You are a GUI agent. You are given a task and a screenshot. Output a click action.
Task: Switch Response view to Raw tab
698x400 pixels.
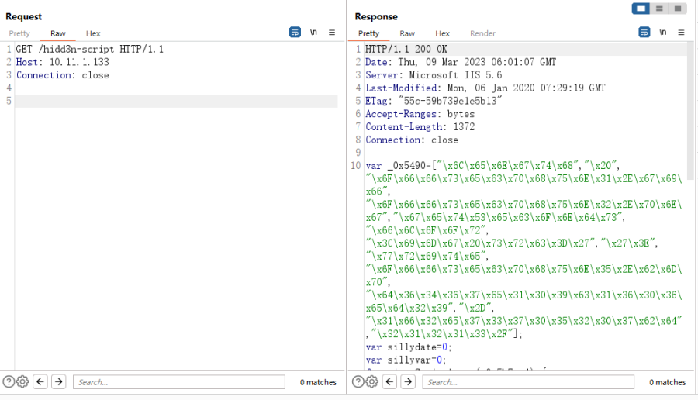[x=407, y=33]
